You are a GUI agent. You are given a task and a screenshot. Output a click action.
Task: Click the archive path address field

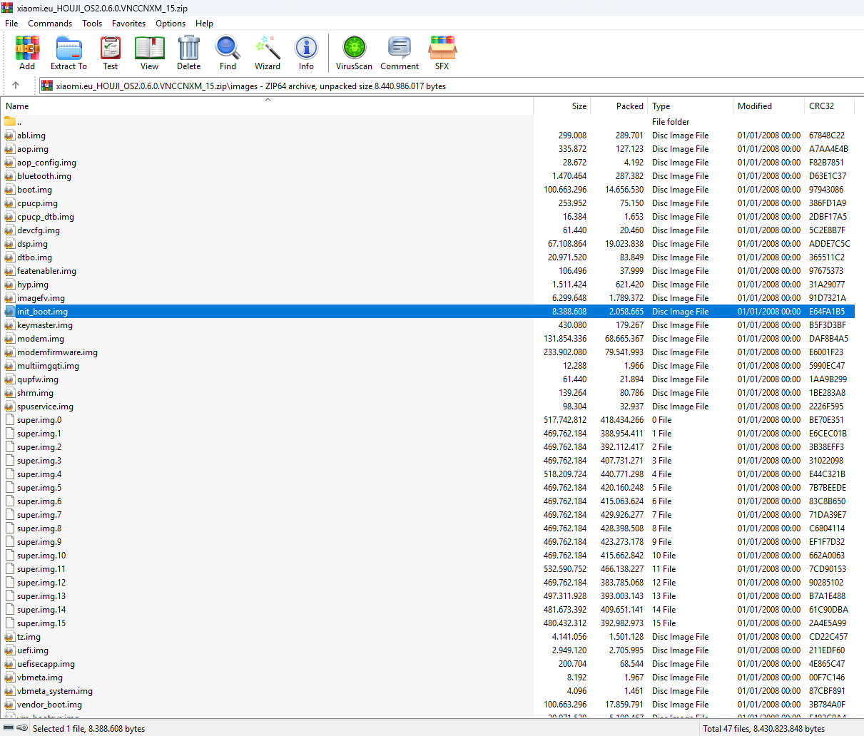450,86
